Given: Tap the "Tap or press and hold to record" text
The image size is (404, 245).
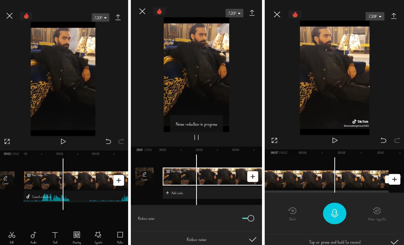Looking at the screenshot, I should [335, 242].
